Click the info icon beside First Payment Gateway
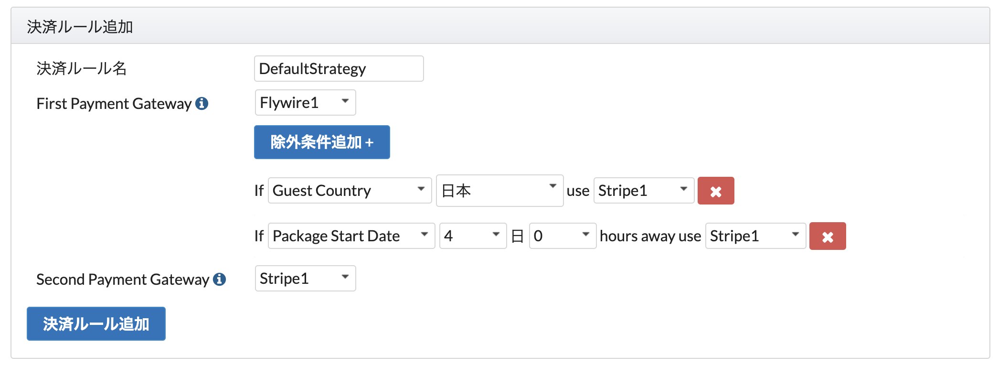 (202, 103)
